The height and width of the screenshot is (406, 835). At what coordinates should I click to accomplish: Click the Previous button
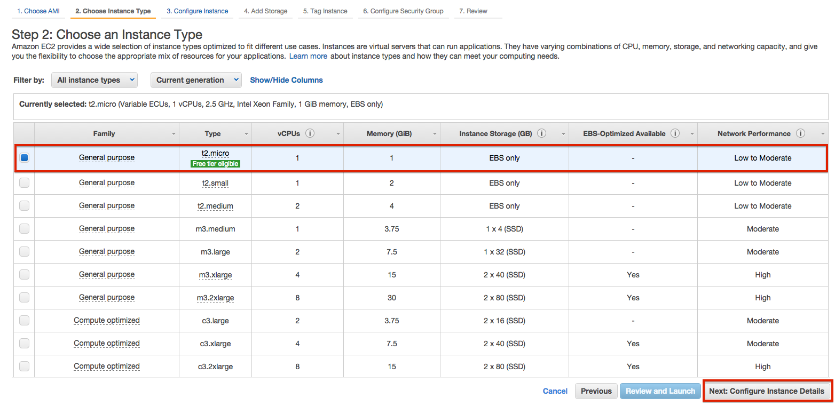[596, 391]
